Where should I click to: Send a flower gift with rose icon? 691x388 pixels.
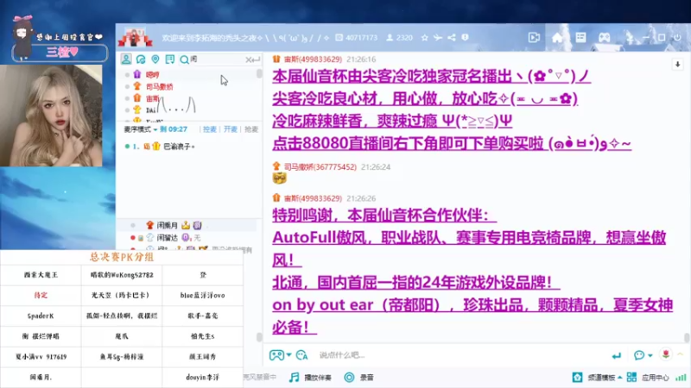[666, 354]
